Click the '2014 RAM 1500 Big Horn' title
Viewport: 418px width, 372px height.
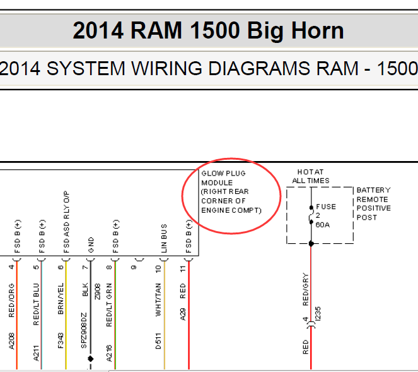coord(208,31)
